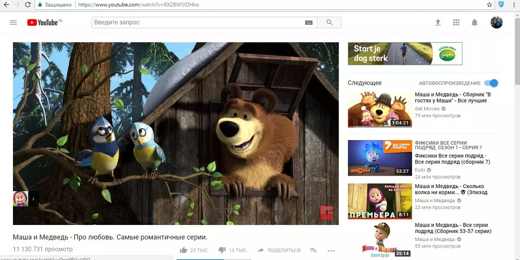Viewport: 520px width, 260px height.
Task: Click the magnifier search button
Action: 329,22
